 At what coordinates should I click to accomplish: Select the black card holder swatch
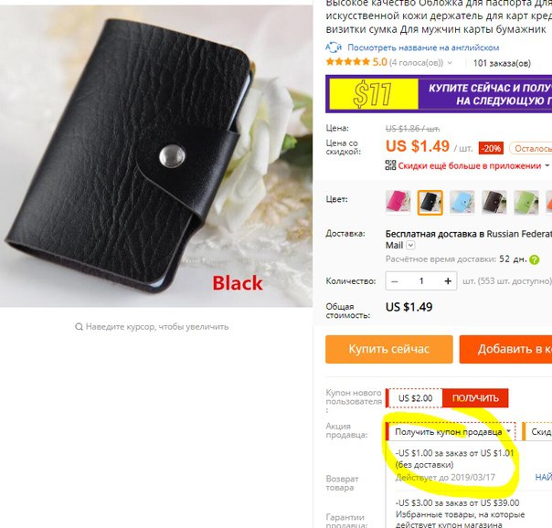tap(430, 202)
